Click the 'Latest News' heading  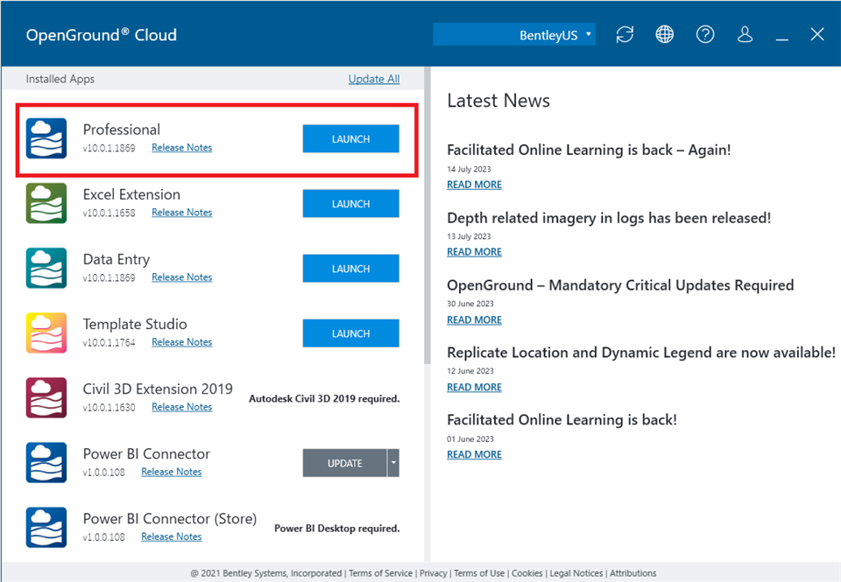(x=498, y=101)
